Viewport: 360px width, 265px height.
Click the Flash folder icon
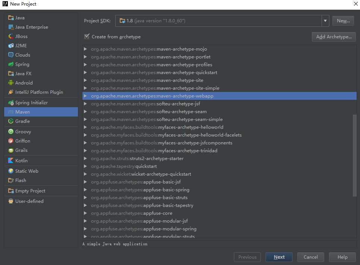(11, 180)
